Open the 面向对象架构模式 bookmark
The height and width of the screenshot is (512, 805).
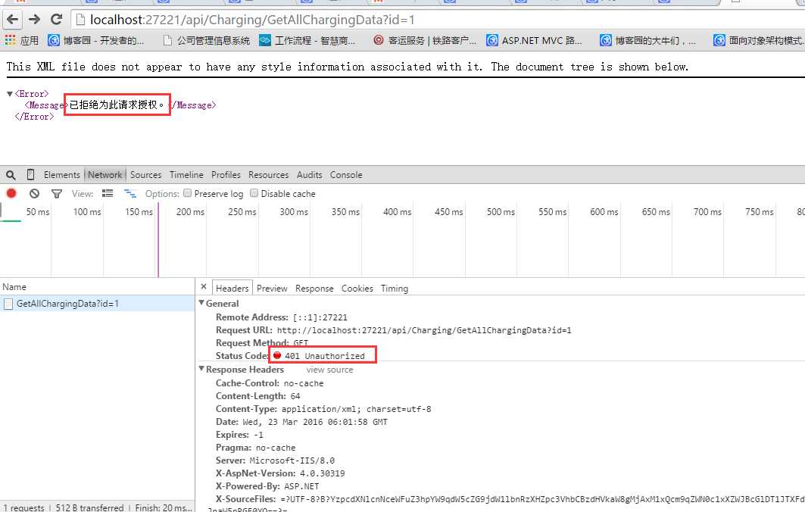click(760, 40)
